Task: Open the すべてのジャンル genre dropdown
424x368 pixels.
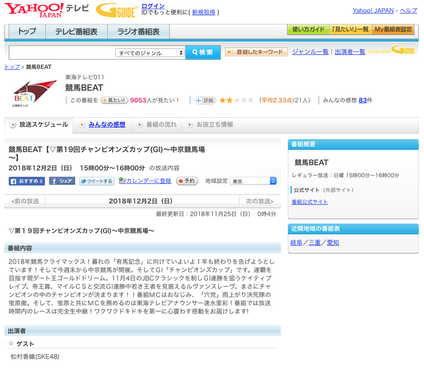Action: click(x=150, y=53)
